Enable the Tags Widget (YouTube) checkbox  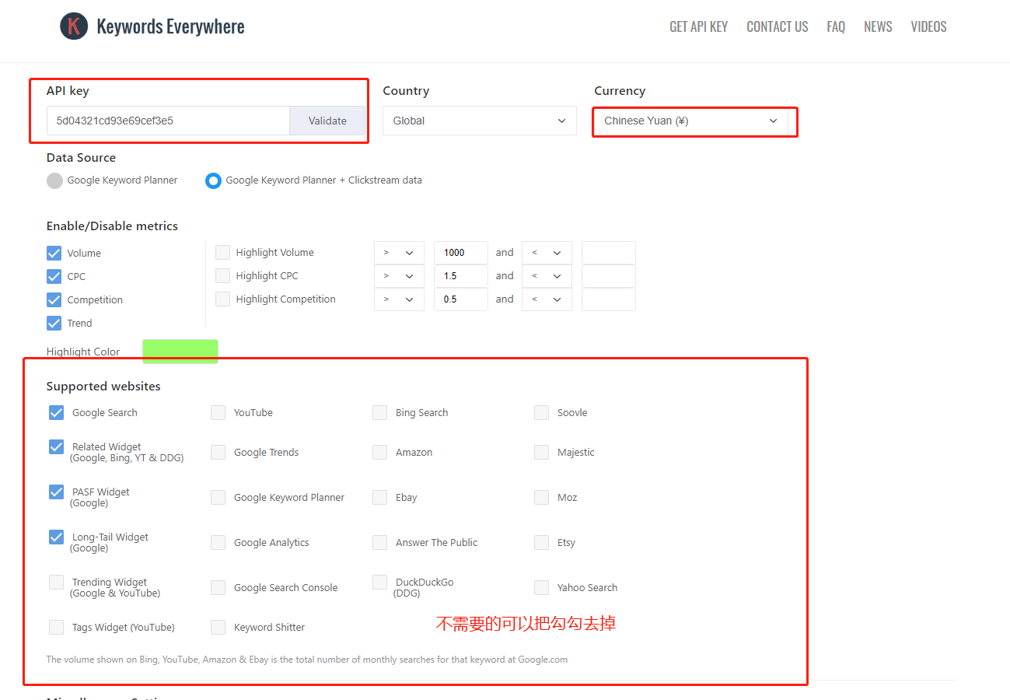tap(56, 627)
